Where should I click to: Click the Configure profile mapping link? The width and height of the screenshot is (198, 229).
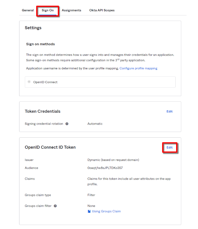pyautogui.click(x=138, y=68)
